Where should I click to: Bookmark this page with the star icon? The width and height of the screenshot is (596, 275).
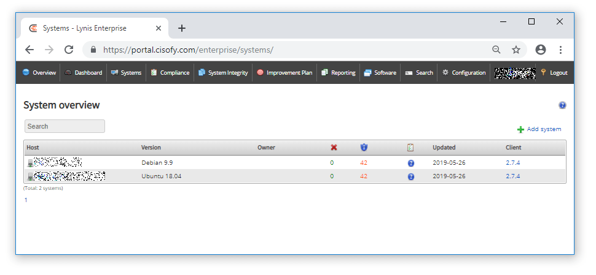tap(516, 50)
